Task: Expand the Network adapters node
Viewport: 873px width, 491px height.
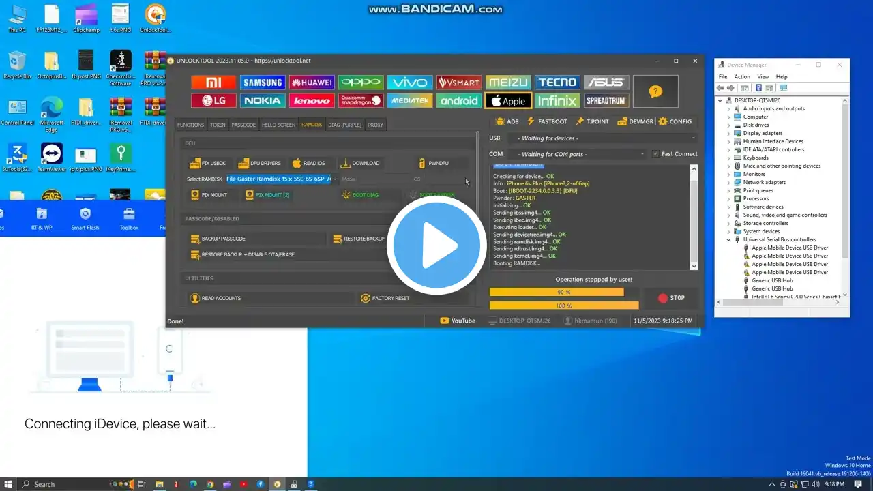Action: click(729, 182)
